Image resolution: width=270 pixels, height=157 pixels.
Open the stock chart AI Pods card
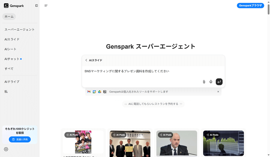(x=223, y=143)
